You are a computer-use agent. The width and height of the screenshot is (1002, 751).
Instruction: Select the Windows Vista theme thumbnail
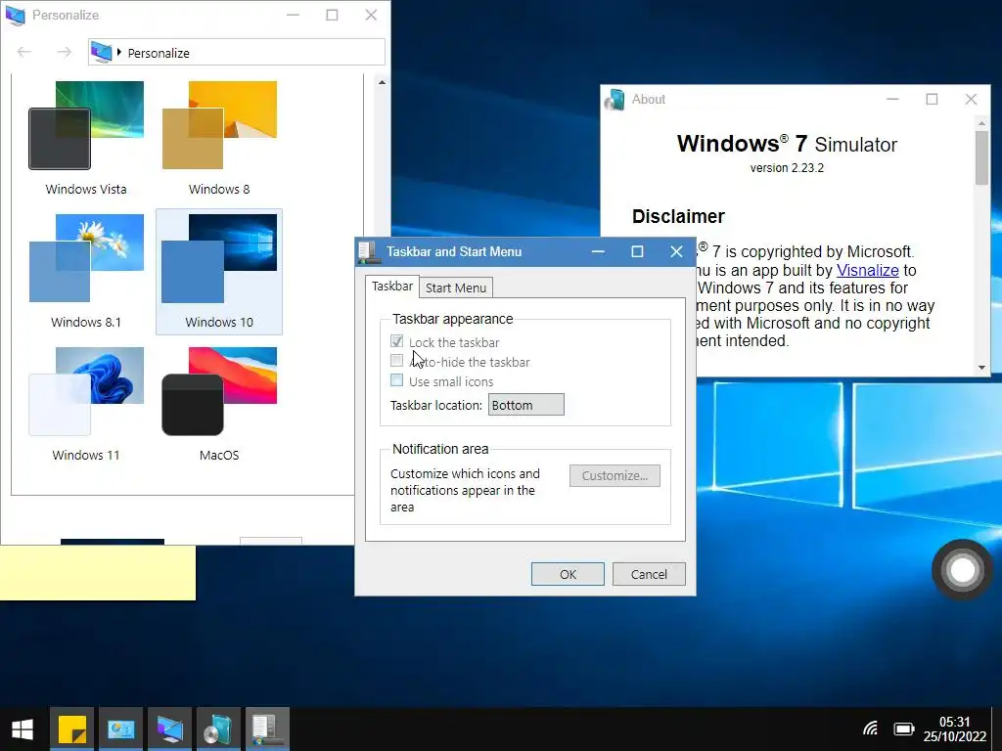pyautogui.click(x=86, y=139)
